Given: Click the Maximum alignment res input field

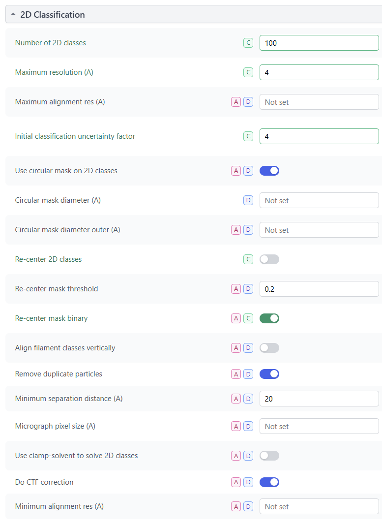Looking at the screenshot, I should 319,102.
